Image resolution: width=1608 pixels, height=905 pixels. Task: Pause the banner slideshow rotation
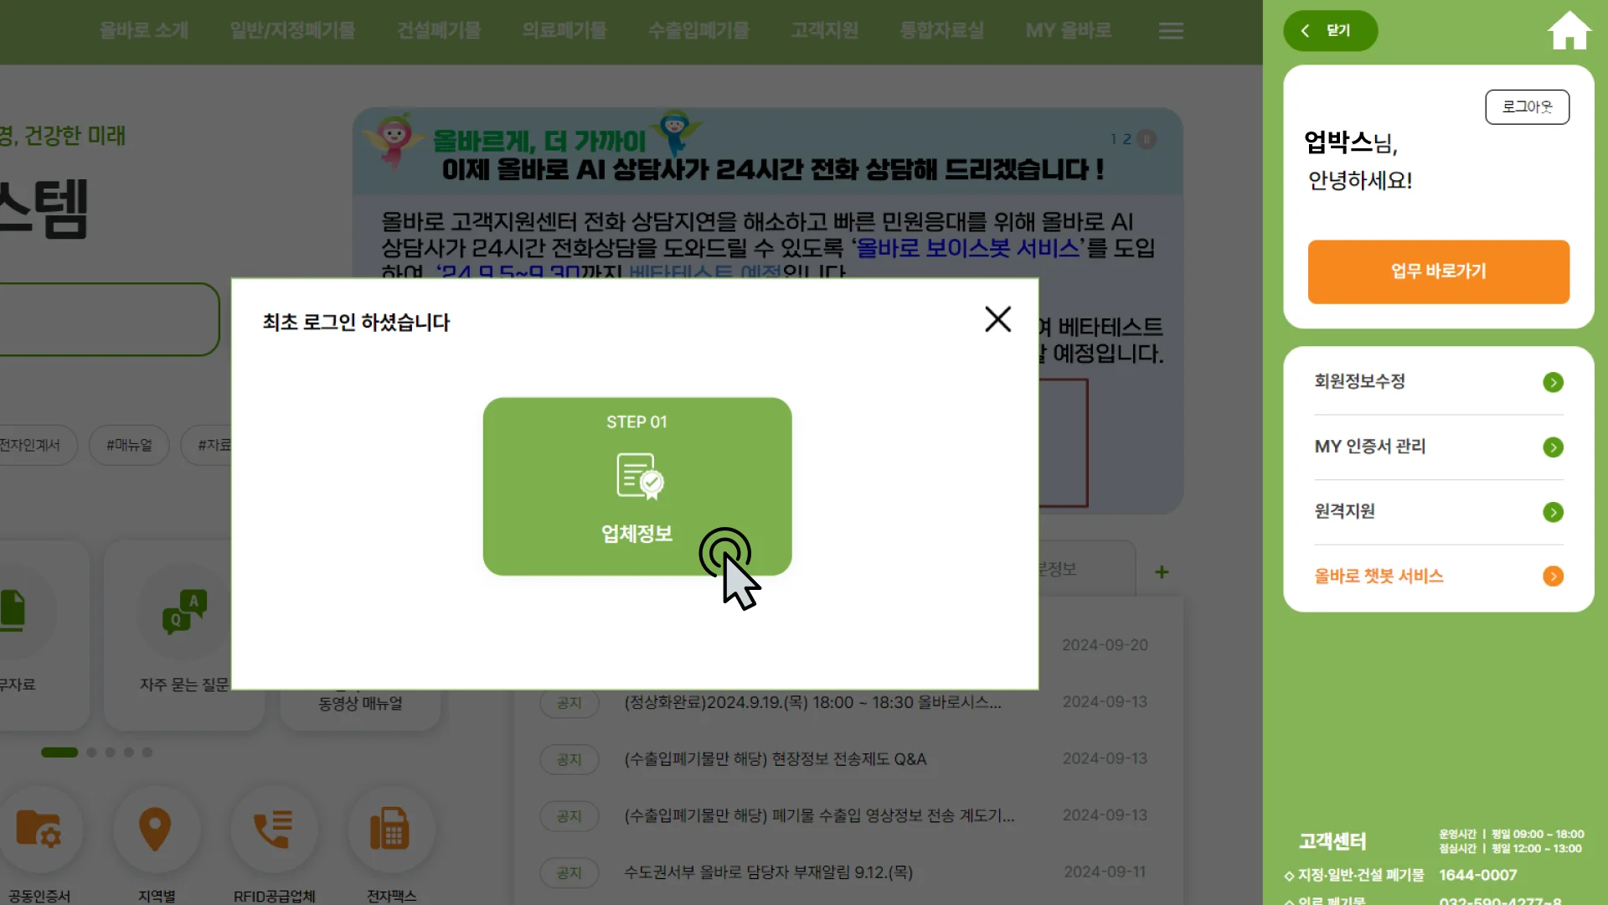(1146, 139)
